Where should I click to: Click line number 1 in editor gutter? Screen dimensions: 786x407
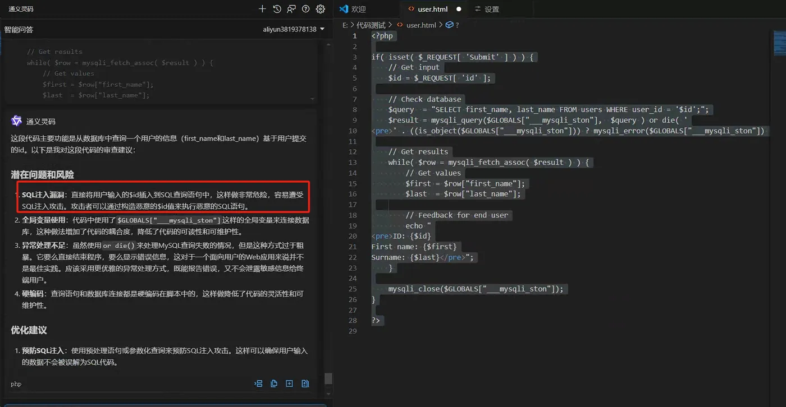point(354,36)
